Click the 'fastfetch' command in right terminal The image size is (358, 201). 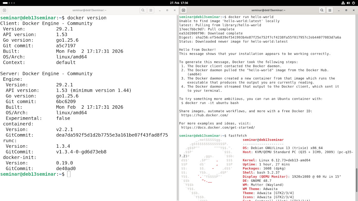coord(237,136)
